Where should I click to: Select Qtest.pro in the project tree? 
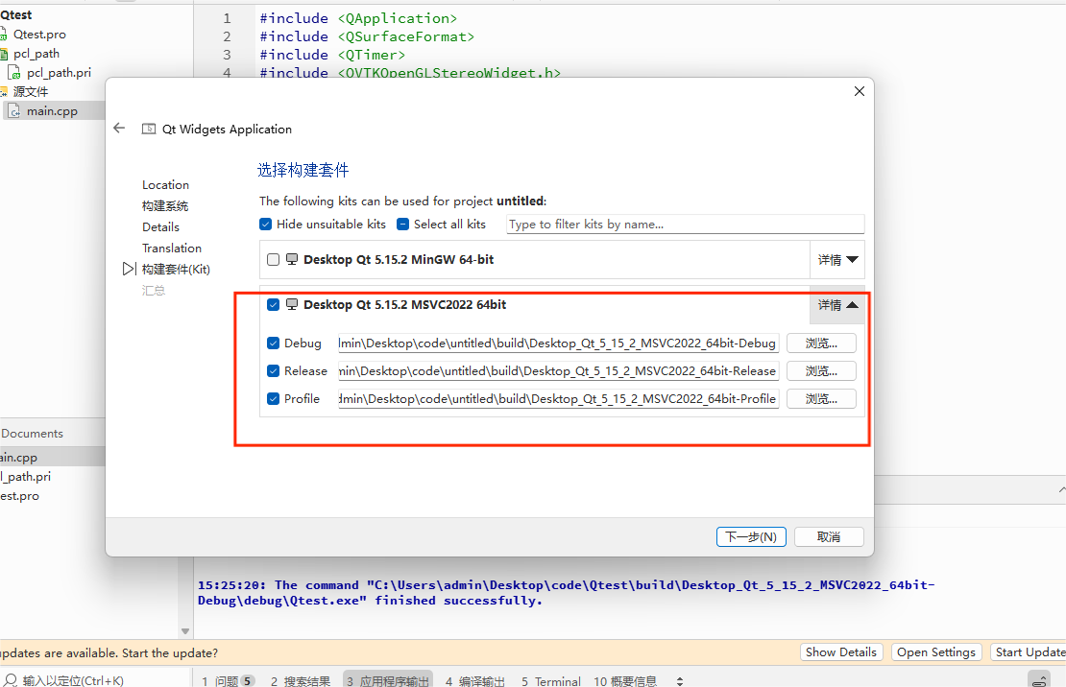point(39,34)
